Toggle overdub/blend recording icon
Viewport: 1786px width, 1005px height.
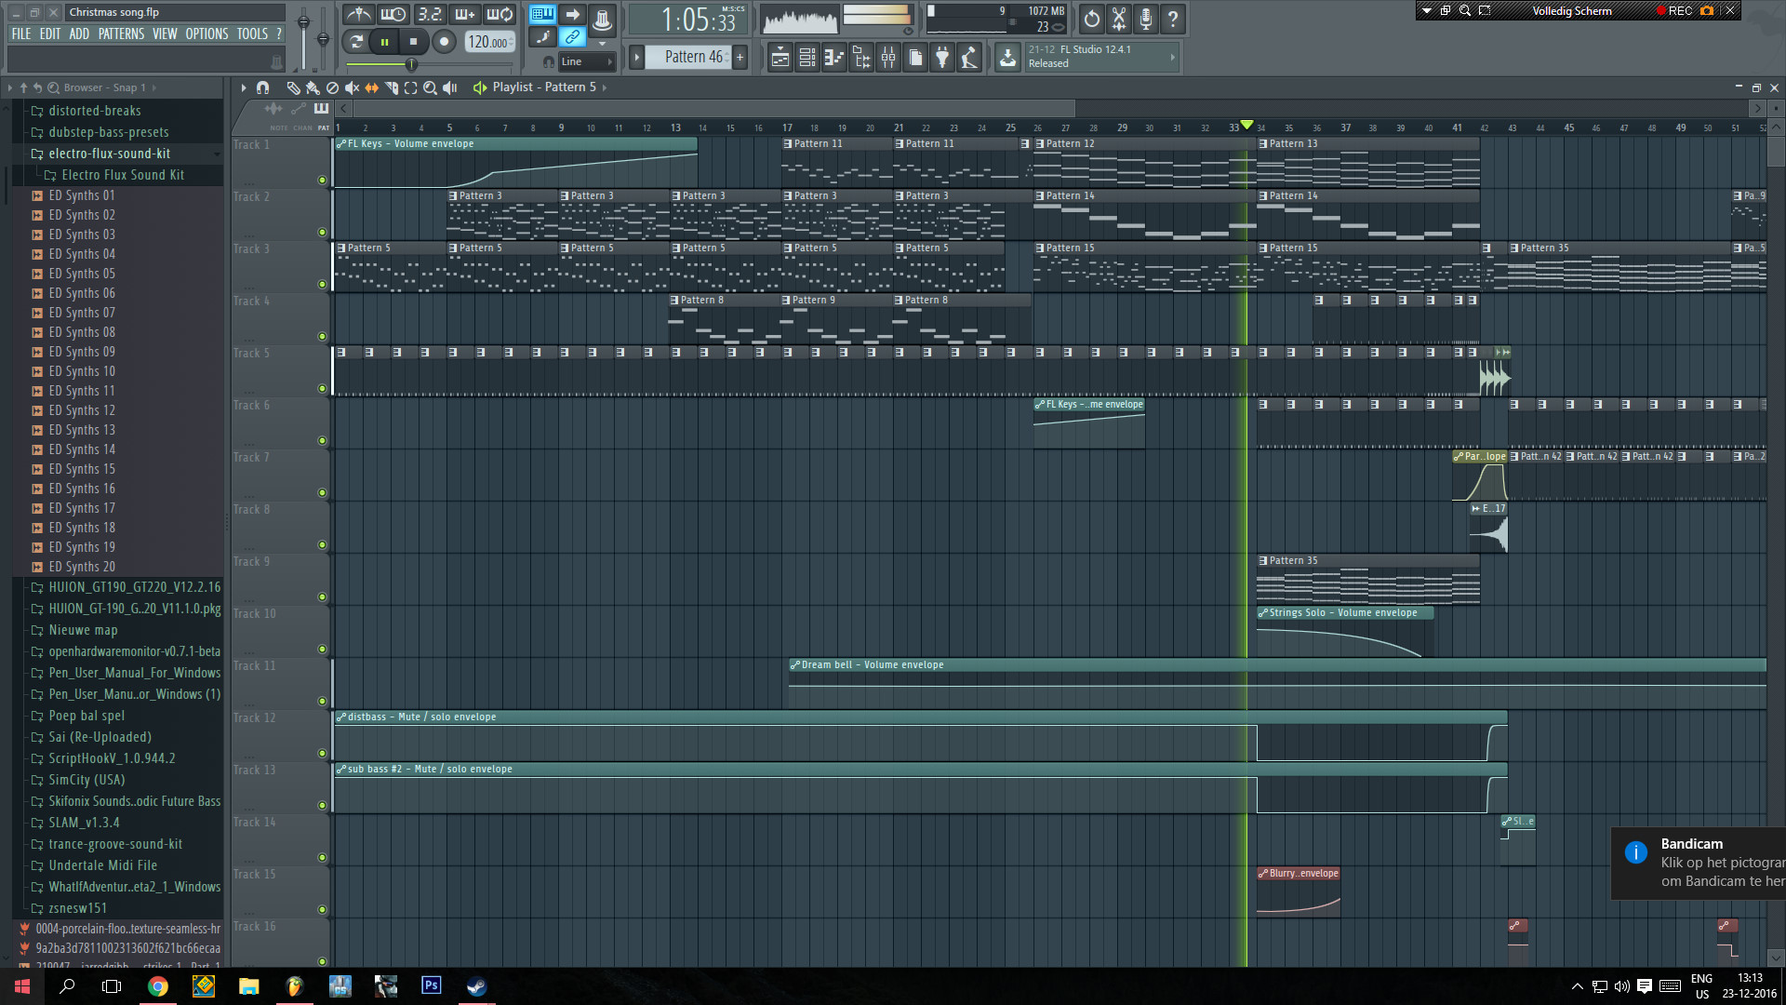pos(464,14)
